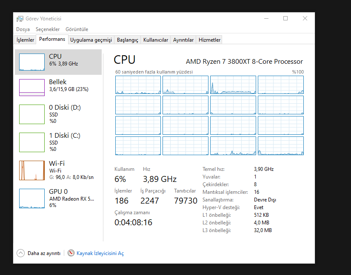The image size is (351, 275).
Task: Switch to the Başlangıç tab
Action: tap(128, 40)
